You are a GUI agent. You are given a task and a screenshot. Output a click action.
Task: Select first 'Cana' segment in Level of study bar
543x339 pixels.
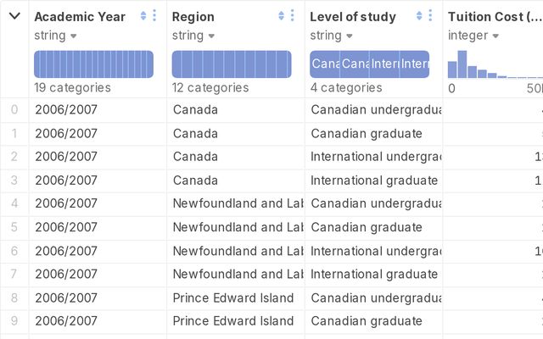pyautogui.click(x=325, y=64)
